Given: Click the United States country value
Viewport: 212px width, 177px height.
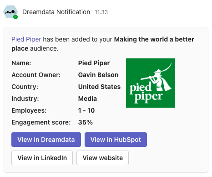Looking at the screenshot, I should pyautogui.click(x=99, y=87).
